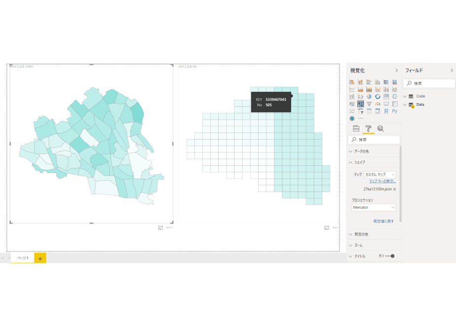The image size is (456, 326).
Task: Select the Python (Py) visual
Action: pyautogui.click(x=395, y=111)
